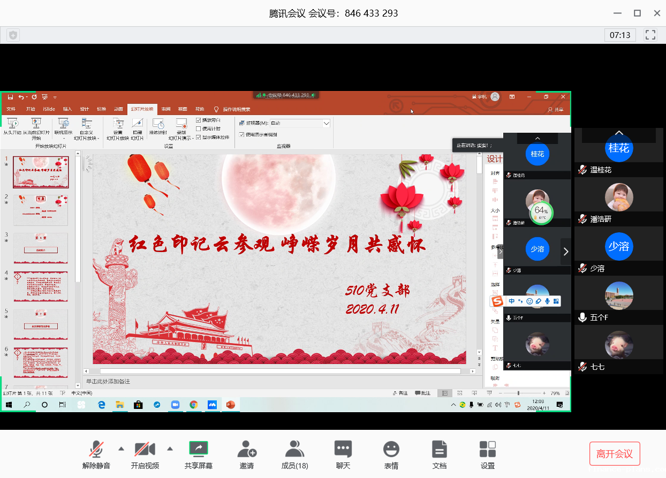
Task: Open the 成员(18) members list
Action: click(x=294, y=454)
